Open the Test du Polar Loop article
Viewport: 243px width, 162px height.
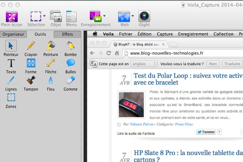[x=188, y=79]
